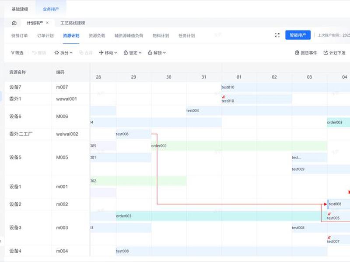Viewport: 350px width, 262px height.
Task: Click date header 29 in timeline
Action: [133, 77]
